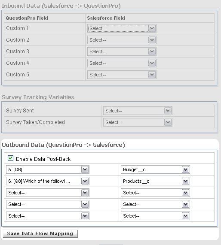Screen dimensions: 221x245
Task: Open the Survey Sent tracking dropdown
Action: (x=138, y=111)
